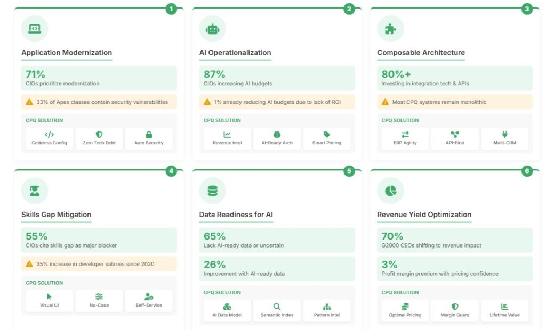Screen dimensions: 546x330
Task: Open the Auto Security tile
Action: [x=149, y=138]
